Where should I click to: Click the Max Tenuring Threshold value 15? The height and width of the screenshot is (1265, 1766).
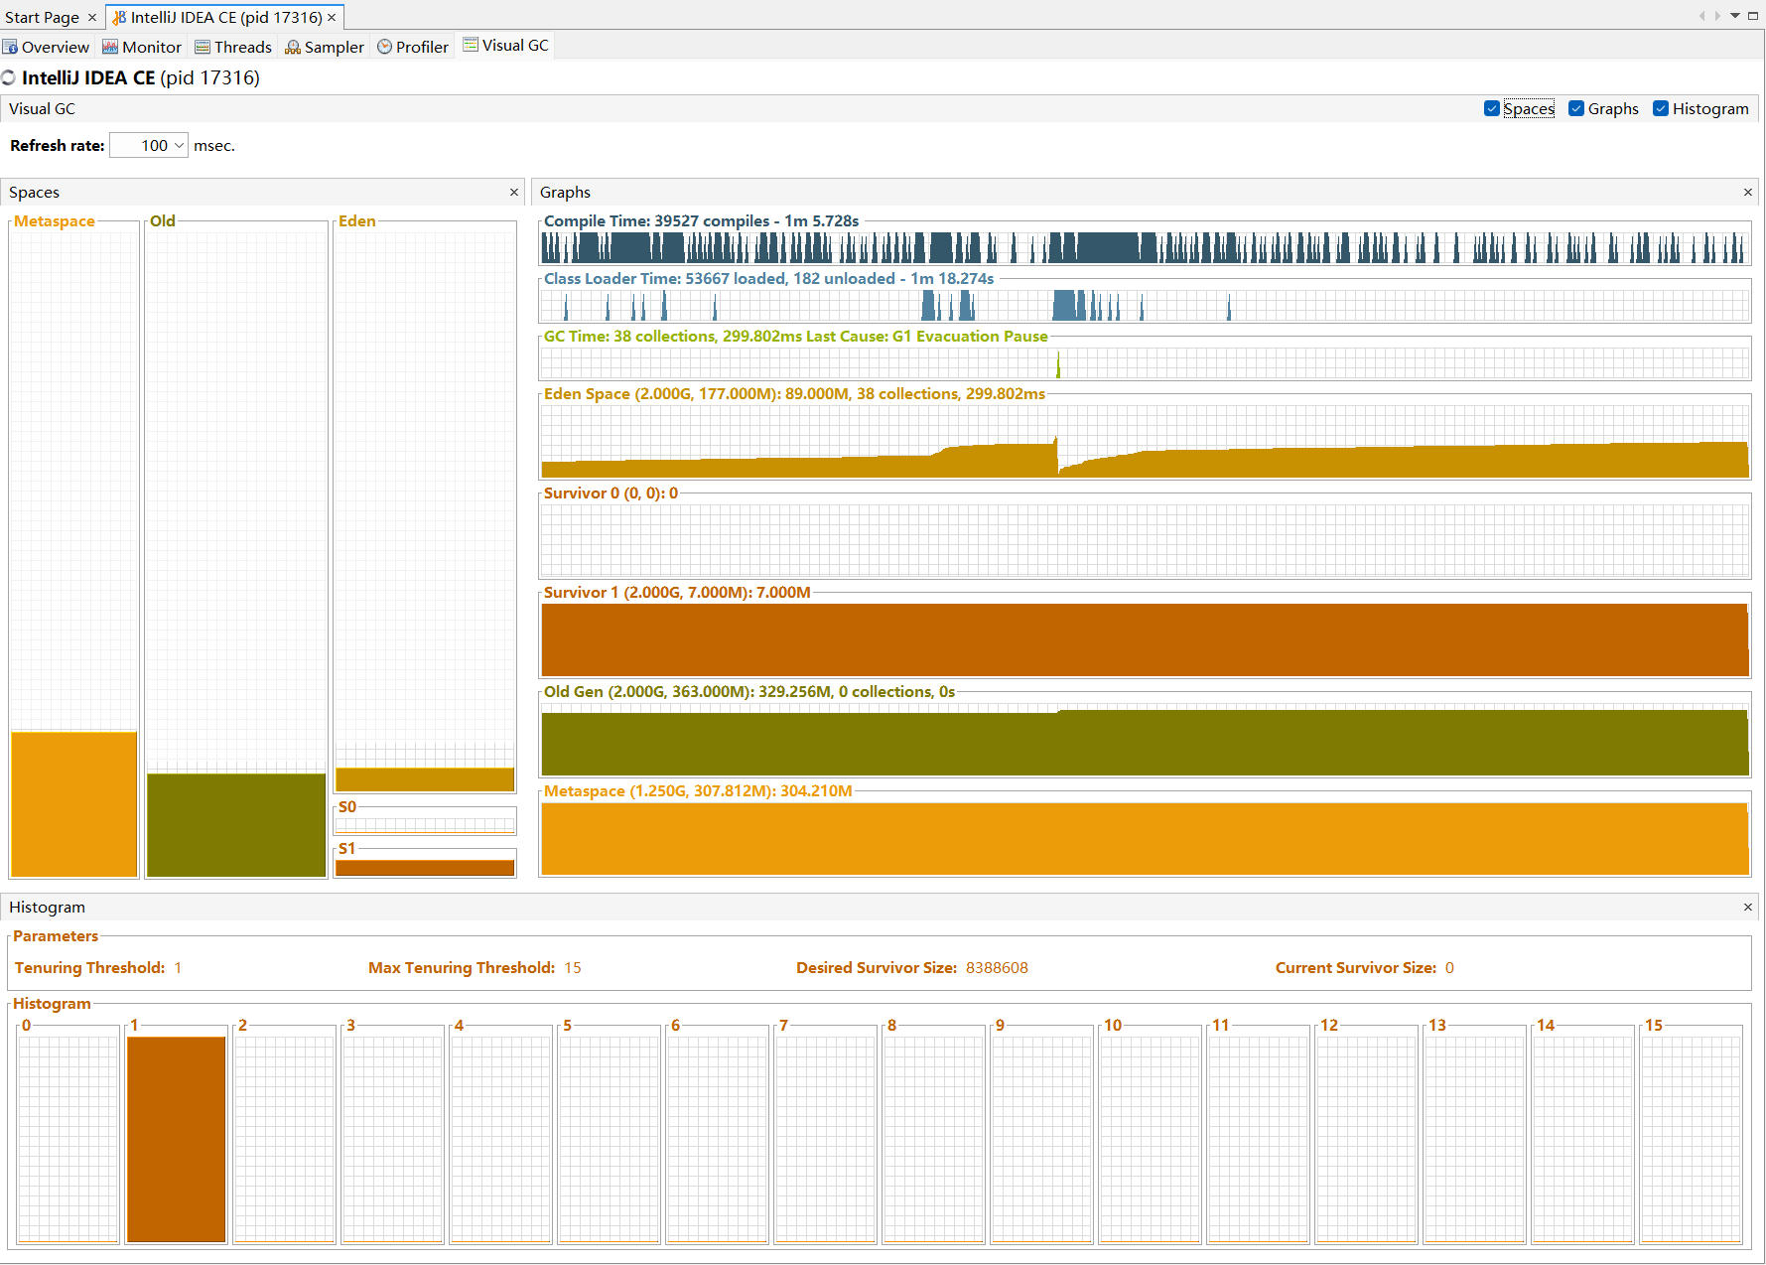tap(573, 968)
